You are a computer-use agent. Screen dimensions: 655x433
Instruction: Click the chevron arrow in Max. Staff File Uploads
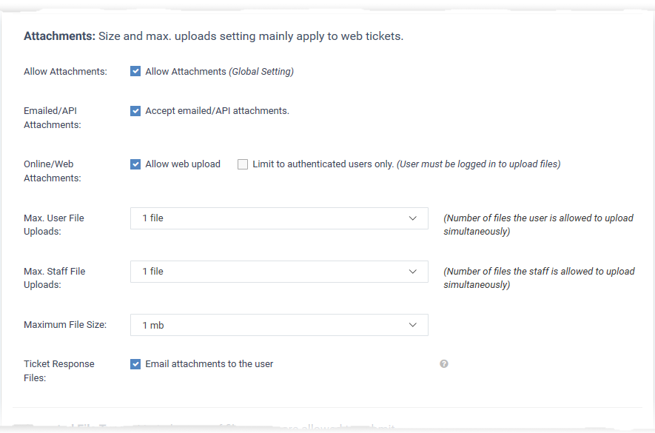point(413,272)
